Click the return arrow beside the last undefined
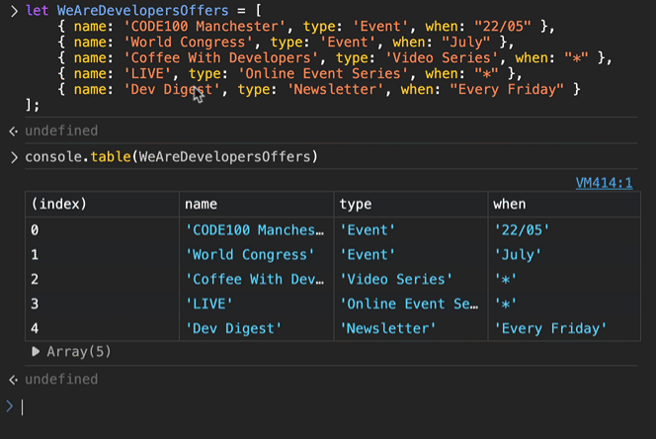Screen dimensions: 656x439 coord(14,380)
